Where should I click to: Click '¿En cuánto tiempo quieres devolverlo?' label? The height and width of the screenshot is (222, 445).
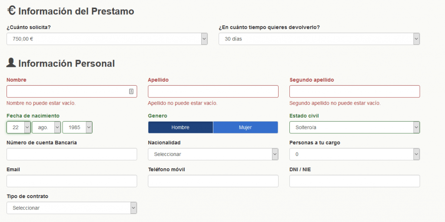(269, 27)
